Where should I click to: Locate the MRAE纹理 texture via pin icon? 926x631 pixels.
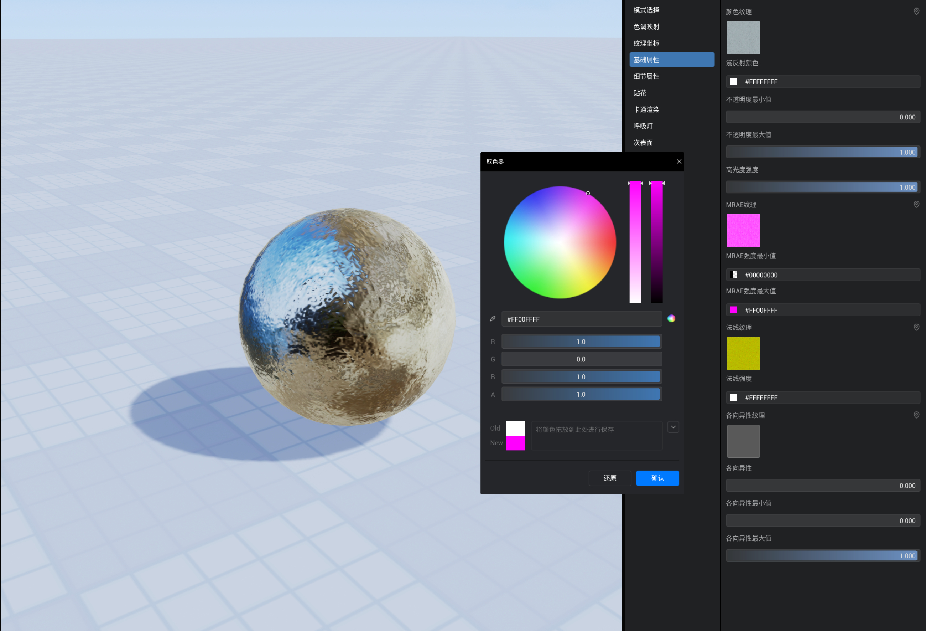click(x=916, y=204)
